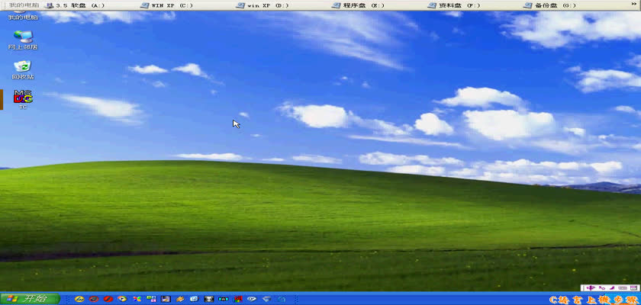This screenshot has width=641, height=305.
Task: Open 备份盘 (G:) drive shortcut
Action: (x=550, y=5)
